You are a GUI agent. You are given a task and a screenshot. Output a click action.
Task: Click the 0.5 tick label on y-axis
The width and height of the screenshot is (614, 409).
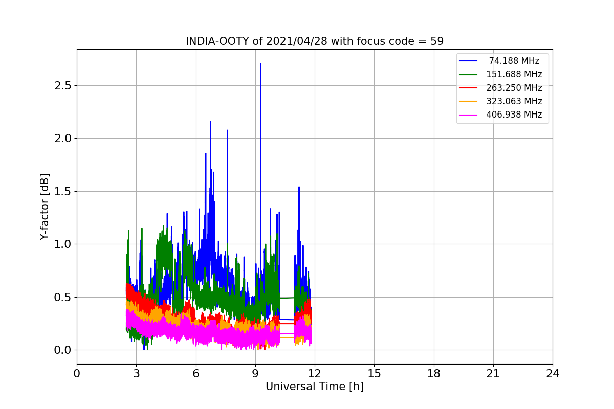62,297
